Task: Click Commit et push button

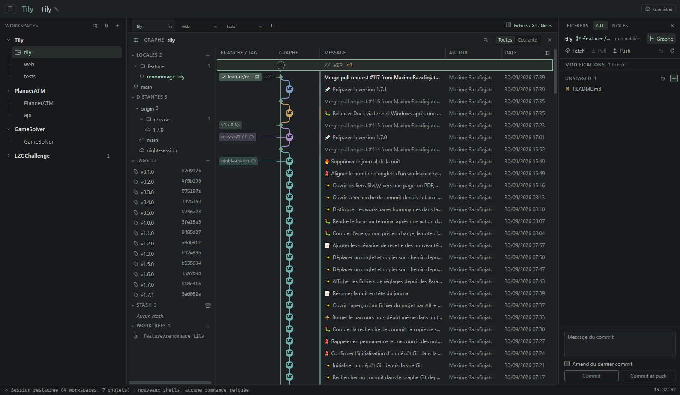Action: coord(648,376)
